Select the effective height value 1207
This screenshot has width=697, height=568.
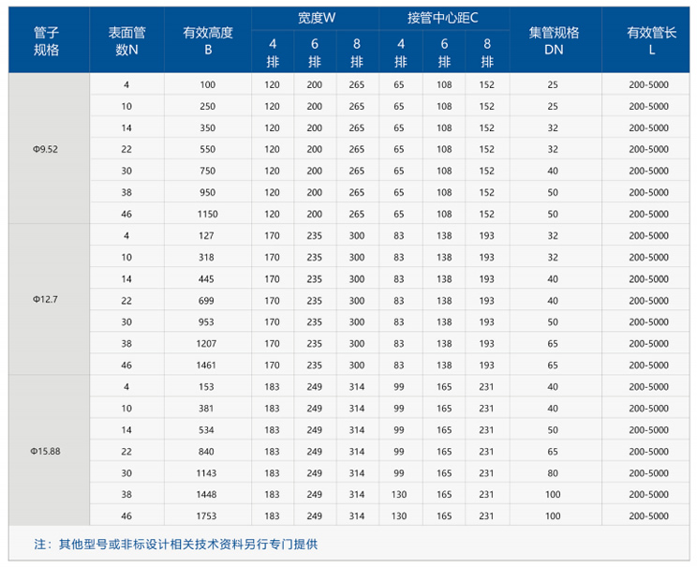pos(206,343)
